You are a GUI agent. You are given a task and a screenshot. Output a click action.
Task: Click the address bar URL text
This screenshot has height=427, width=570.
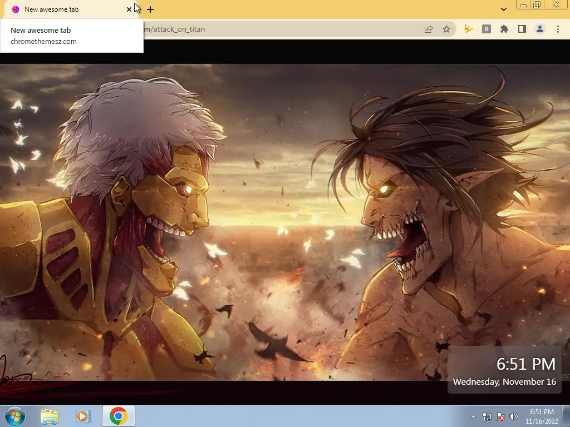174,29
